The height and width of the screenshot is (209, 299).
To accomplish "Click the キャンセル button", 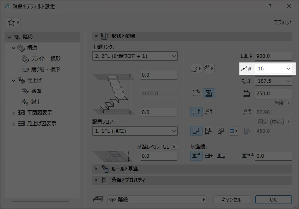I will (x=231, y=200).
